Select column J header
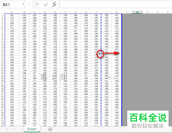 (106, 12)
